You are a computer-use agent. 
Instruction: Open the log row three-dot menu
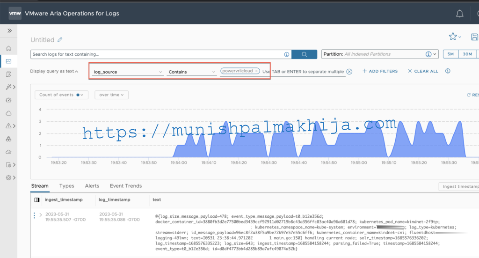click(x=34, y=215)
